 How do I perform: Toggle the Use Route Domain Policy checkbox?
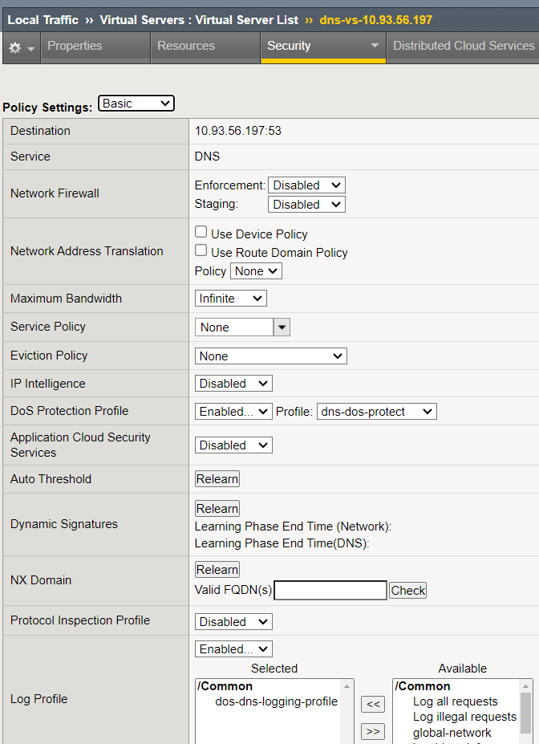click(x=201, y=251)
